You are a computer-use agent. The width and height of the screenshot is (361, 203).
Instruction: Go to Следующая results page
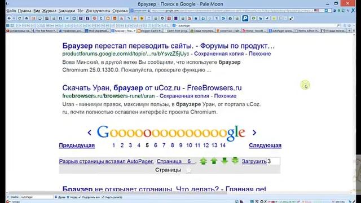pos(265,145)
